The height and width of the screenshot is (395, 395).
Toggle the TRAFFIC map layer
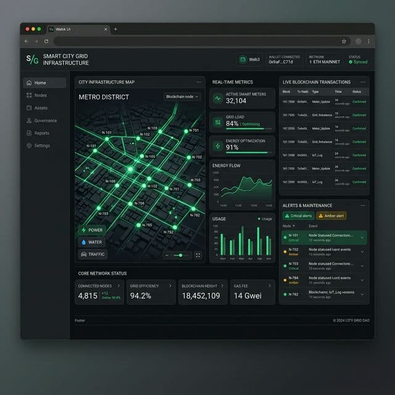click(x=93, y=254)
